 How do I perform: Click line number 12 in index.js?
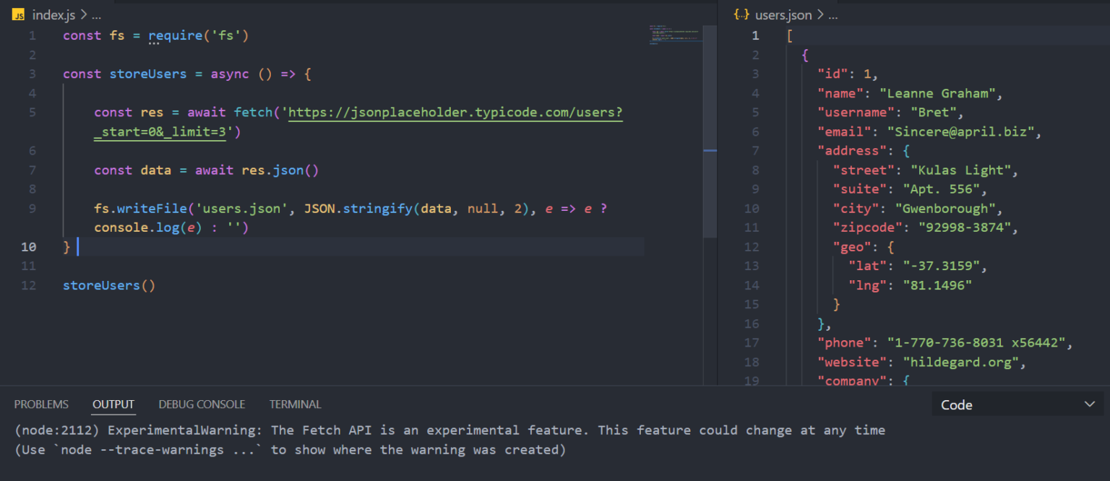(29, 285)
